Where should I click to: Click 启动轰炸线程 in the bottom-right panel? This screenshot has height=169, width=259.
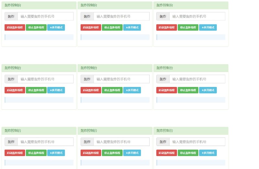pyautogui.click(x=167, y=153)
